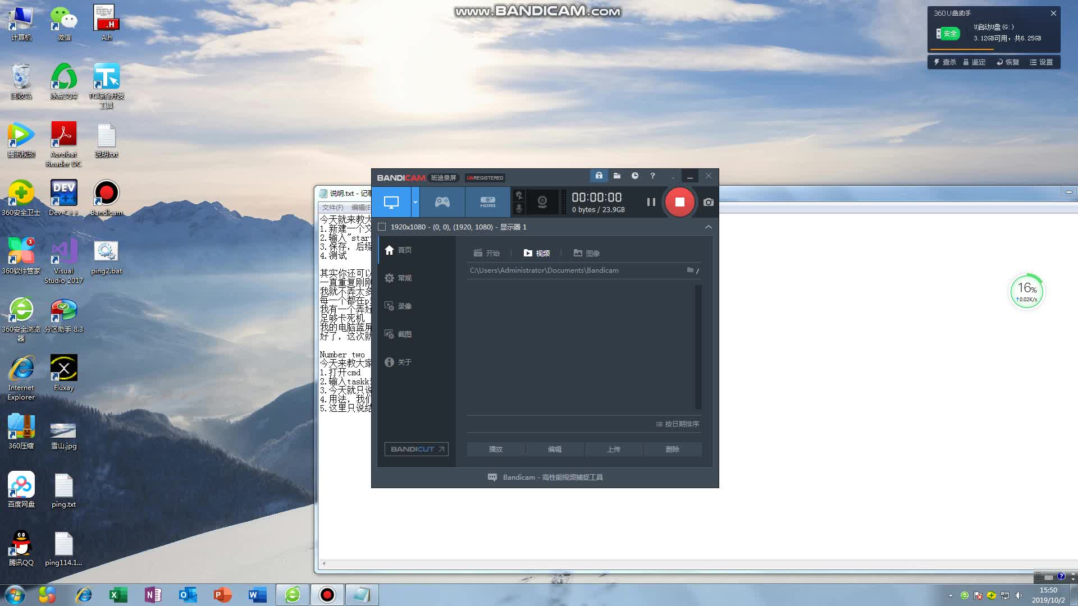Click the 编辑 button
Screen dimensions: 1078x606
555,449
